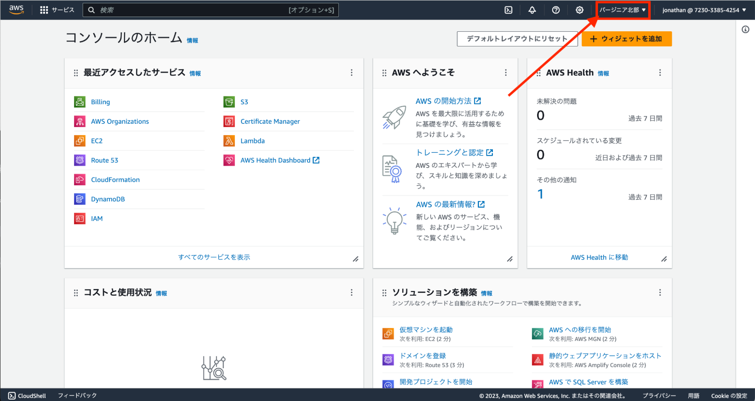Open the AWS Health widget options menu
755x401 pixels.
[660, 72]
